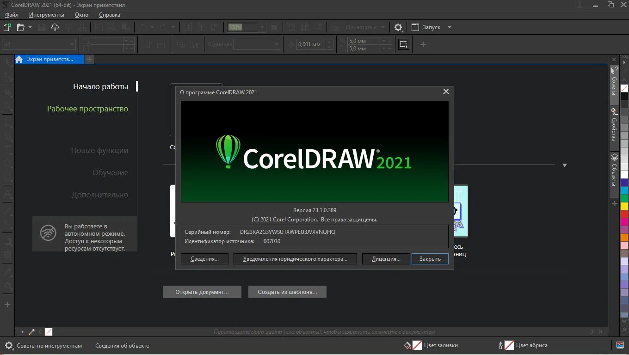Open the zoom level dropdown
Image resolution: width=629 pixels, height=355 pixels.
click(262, 27)
